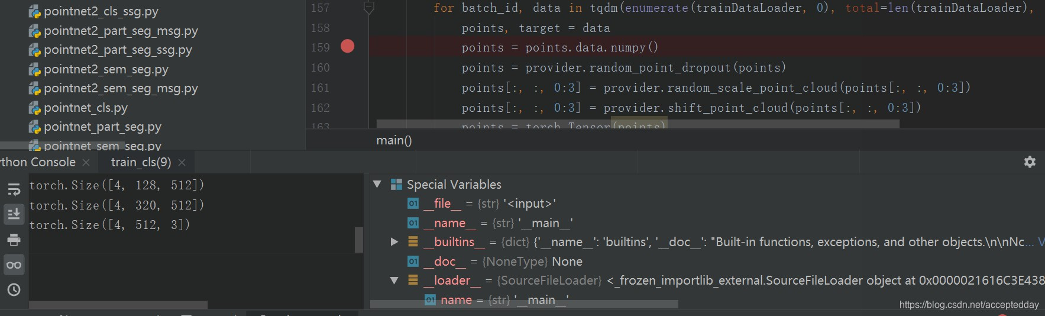The image size is (1045, 316).
Task: Open pointnet2_part_seg_msg.py in project tree
Action: (121, 31)
